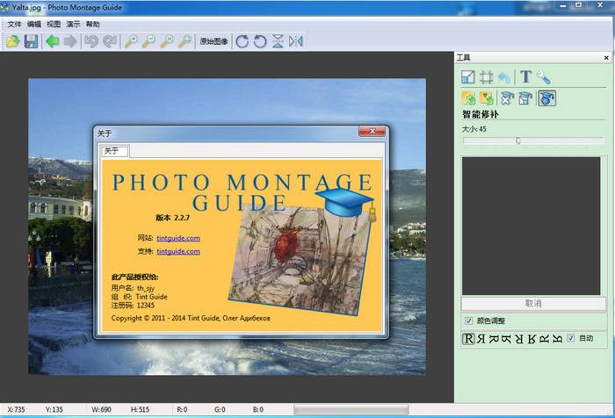Select the smart patch tool icon
This screenshot has height=418, width=615.
pos(546,98)
